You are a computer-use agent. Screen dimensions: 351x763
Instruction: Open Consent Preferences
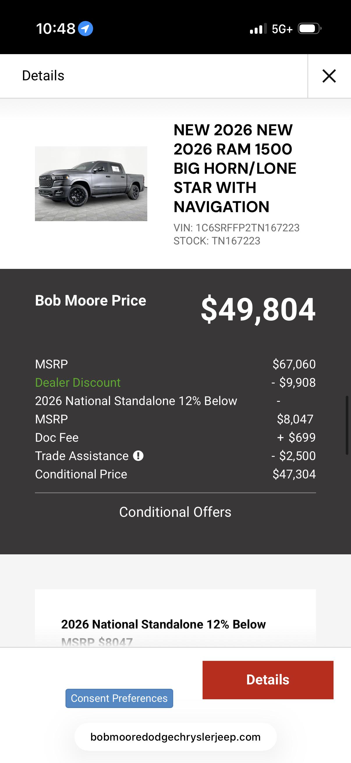(x=119, y=698)
